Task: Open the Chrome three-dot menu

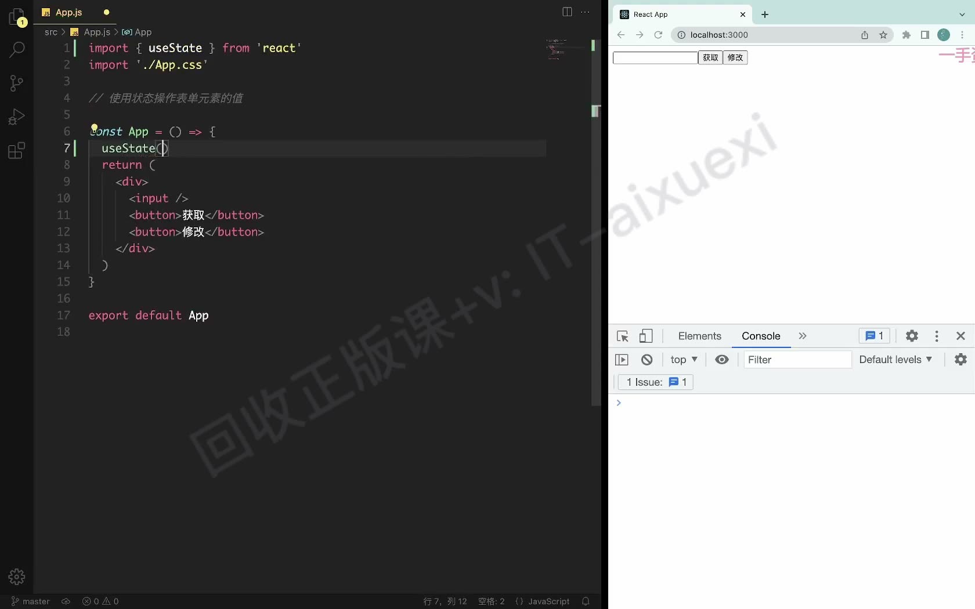Action: coord(962,35)
